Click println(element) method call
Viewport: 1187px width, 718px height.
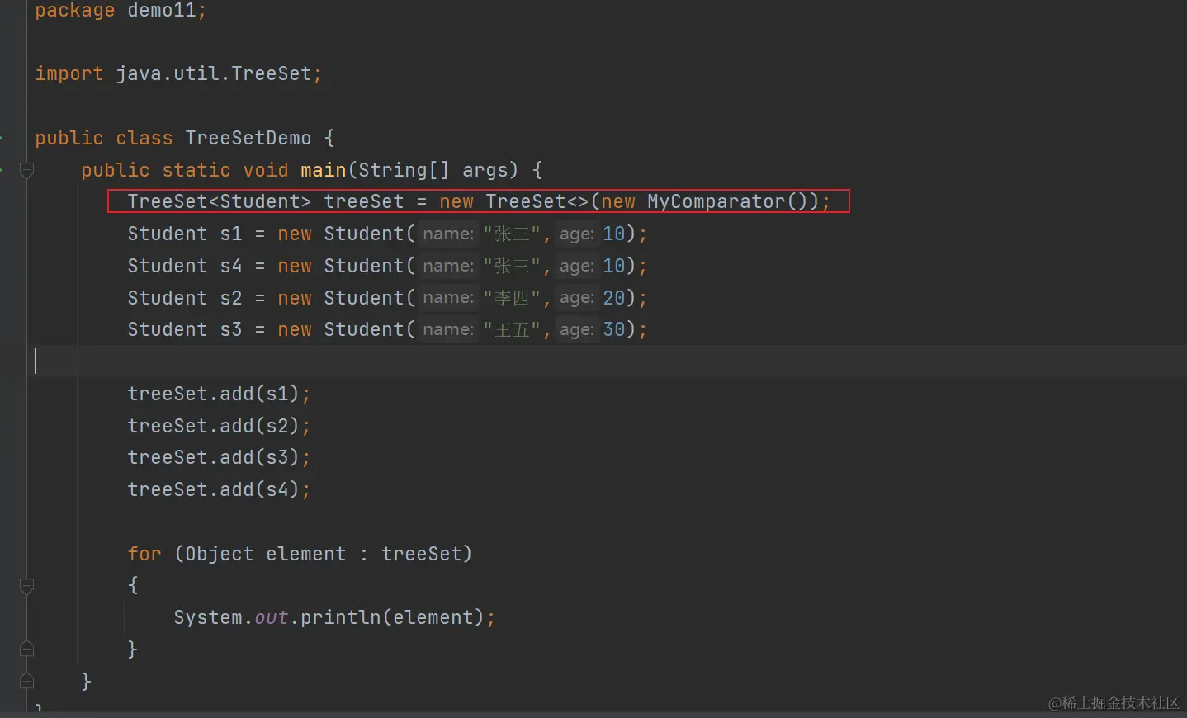coord(392,617)
